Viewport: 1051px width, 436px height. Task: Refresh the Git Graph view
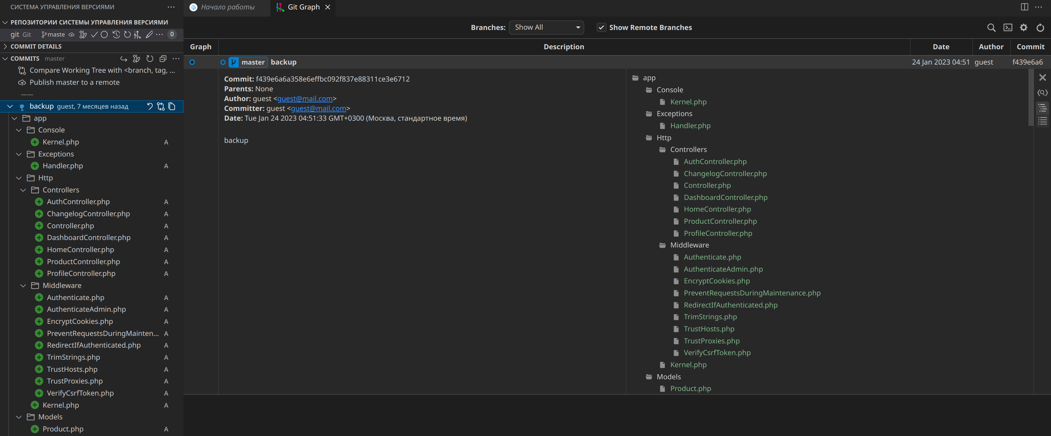click(1040, 27)
